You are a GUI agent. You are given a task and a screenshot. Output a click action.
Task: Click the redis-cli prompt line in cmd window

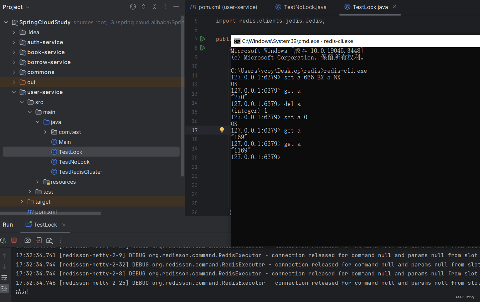click(256, 157)
